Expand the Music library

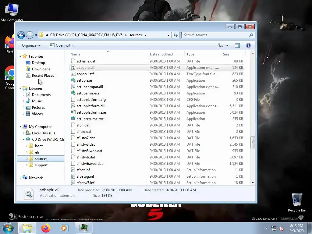tap(23, 101)
